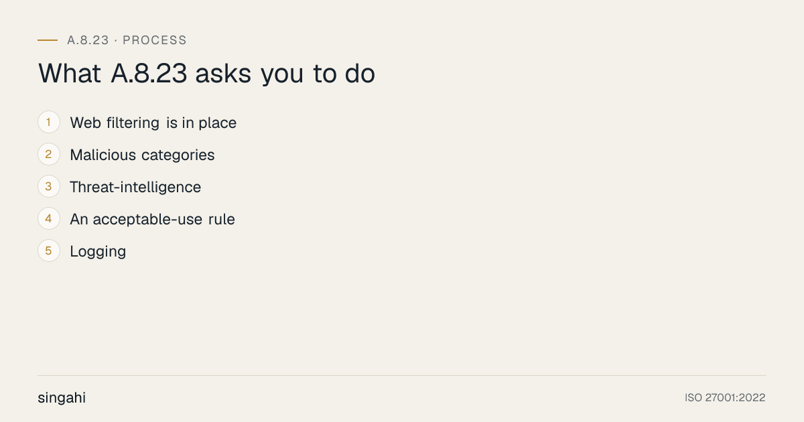Click the number 5 circle badge

(x=49, y=251)
